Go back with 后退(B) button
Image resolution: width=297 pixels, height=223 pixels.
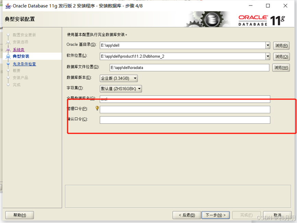(x=186, y=215)
